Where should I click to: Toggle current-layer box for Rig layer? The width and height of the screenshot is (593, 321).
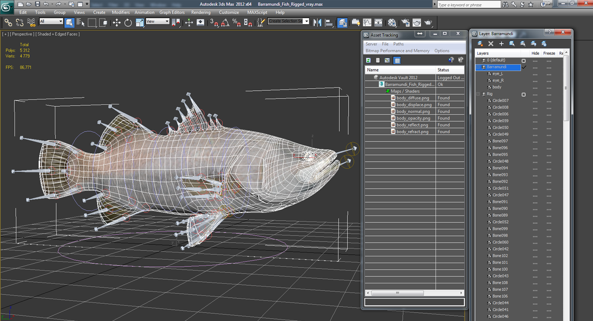coord(523,95)
